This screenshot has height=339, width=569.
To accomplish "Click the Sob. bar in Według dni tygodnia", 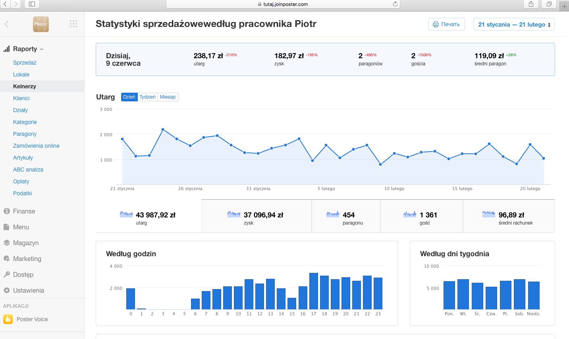I will pos(519,294).
